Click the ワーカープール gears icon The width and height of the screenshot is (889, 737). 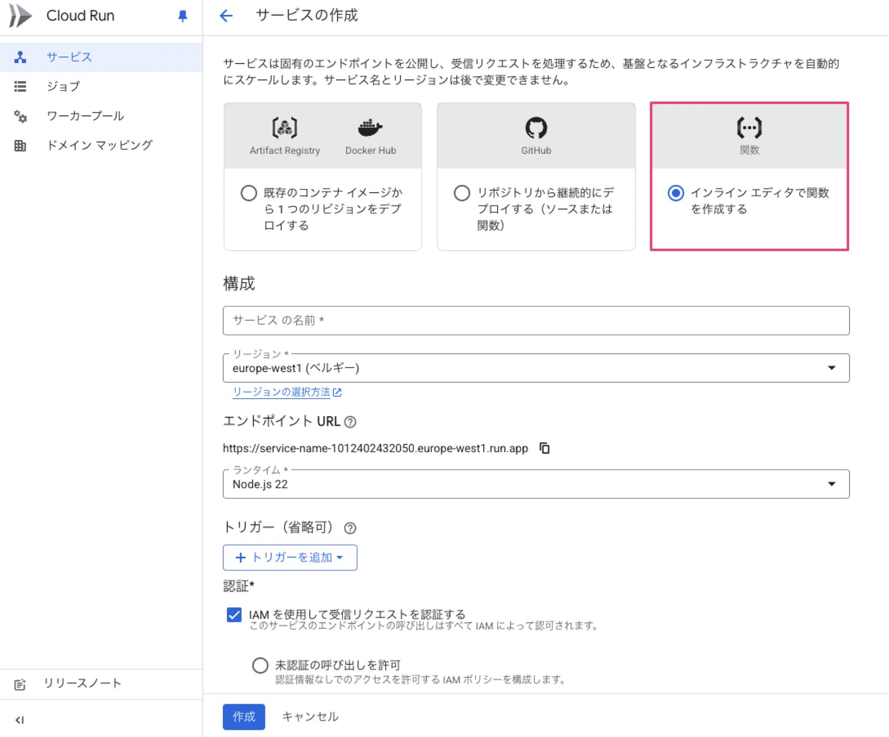[20, 116]
